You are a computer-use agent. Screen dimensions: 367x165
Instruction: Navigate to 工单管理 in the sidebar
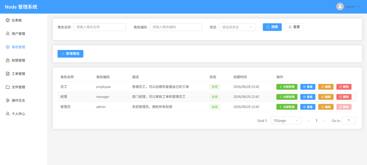24,74
